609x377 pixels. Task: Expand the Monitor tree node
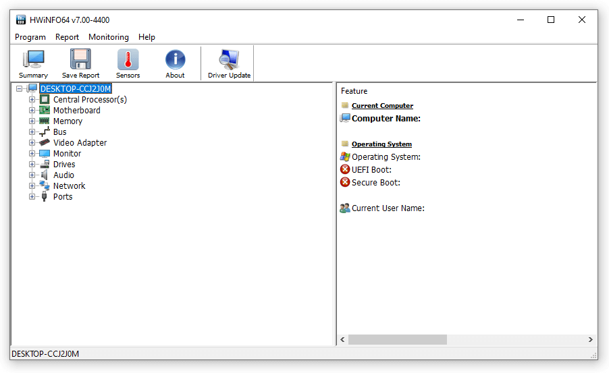pos(32,154)
